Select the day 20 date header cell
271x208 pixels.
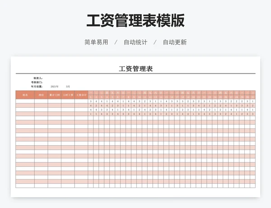193,97
